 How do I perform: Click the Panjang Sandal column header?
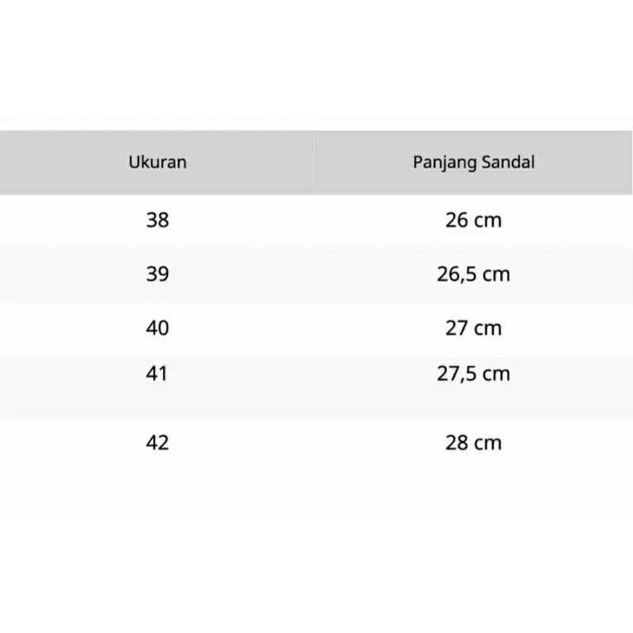(x=473, y=163)
